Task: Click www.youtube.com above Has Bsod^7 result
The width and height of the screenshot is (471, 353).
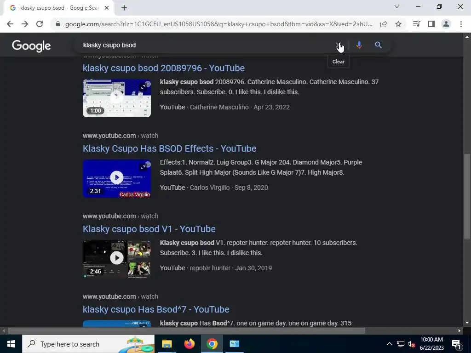Action: click(x=109, y=296)
